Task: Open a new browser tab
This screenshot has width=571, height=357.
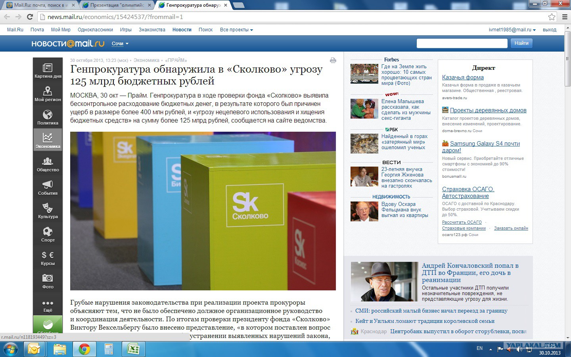Action: [238, 5]
